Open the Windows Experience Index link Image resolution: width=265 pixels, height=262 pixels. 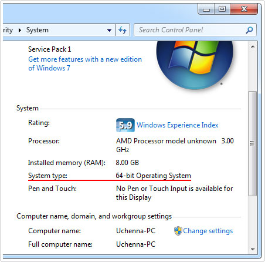tap(177, 125)
